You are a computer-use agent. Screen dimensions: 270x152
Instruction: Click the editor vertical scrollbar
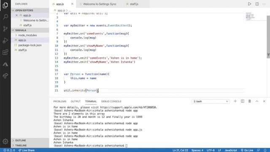(x=268, y=37)
